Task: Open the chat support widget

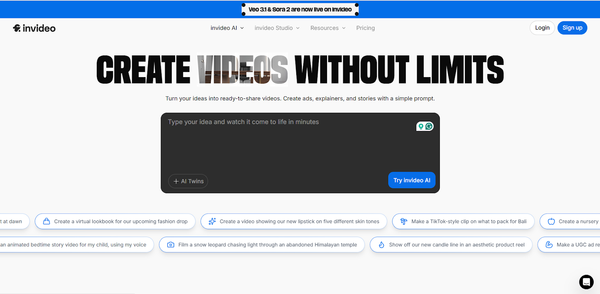Action: (586, 282)
